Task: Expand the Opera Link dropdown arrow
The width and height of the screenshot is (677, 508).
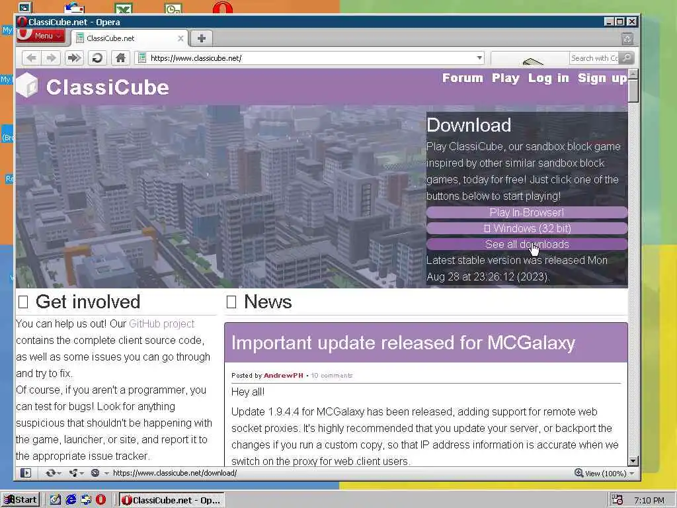Action: tap(59, 474)
